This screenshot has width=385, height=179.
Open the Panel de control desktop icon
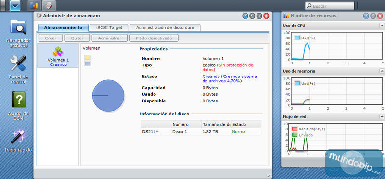[18, 70]
